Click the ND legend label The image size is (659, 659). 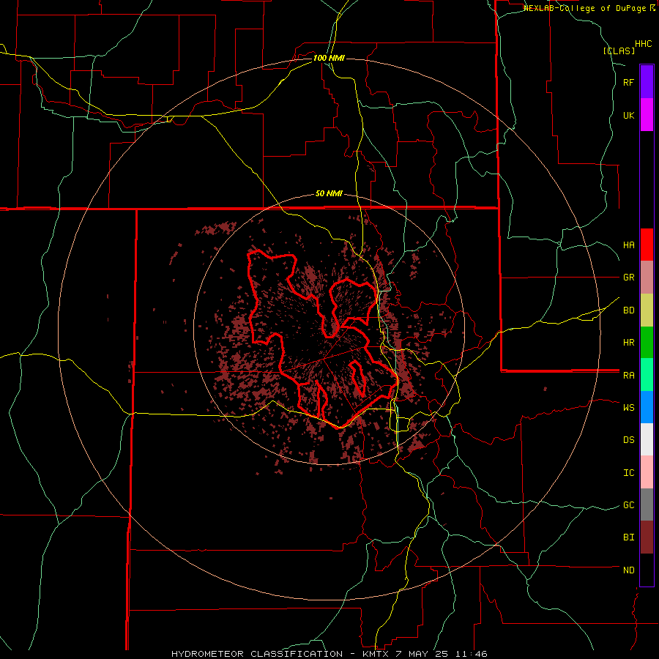pyautogui.click(x=629, y=570)
